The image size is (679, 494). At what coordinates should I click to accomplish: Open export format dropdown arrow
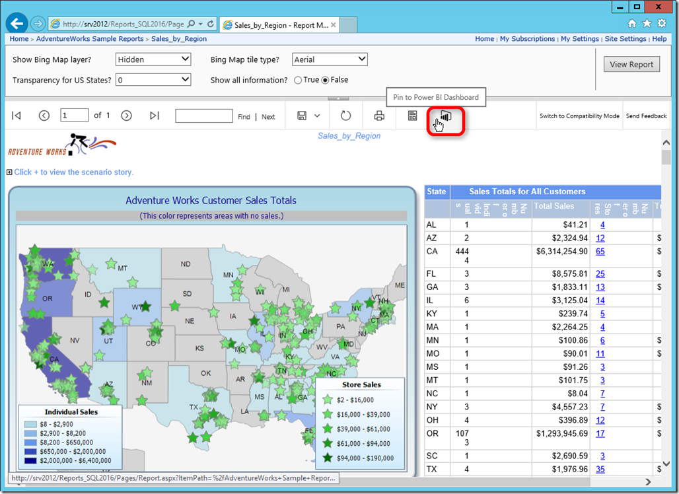(x=317, y=116)
